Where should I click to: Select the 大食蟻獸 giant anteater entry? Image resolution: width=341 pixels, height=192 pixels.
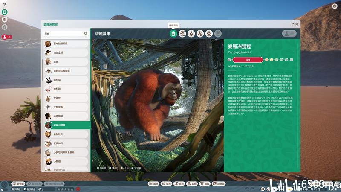pyautogui.click(x=66, y=116)
